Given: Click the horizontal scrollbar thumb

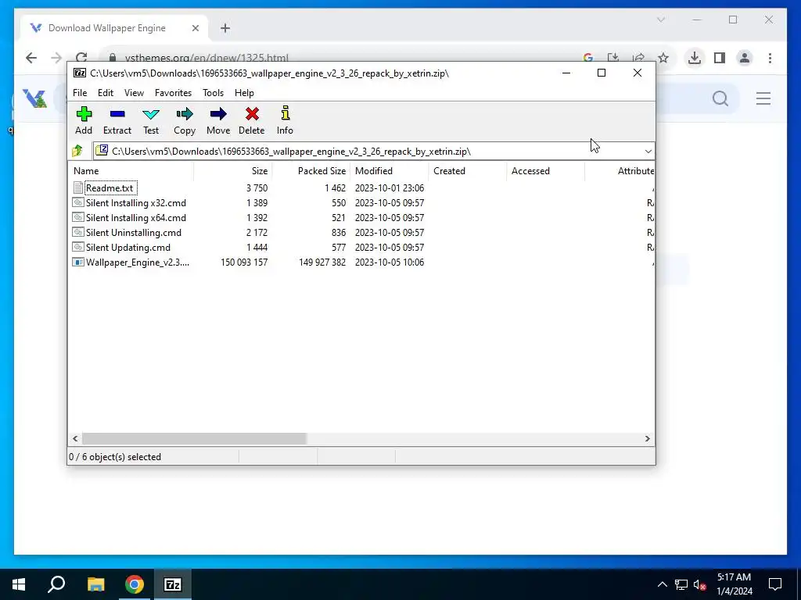Looking at the screenshot, I should [x=194, y=439].
